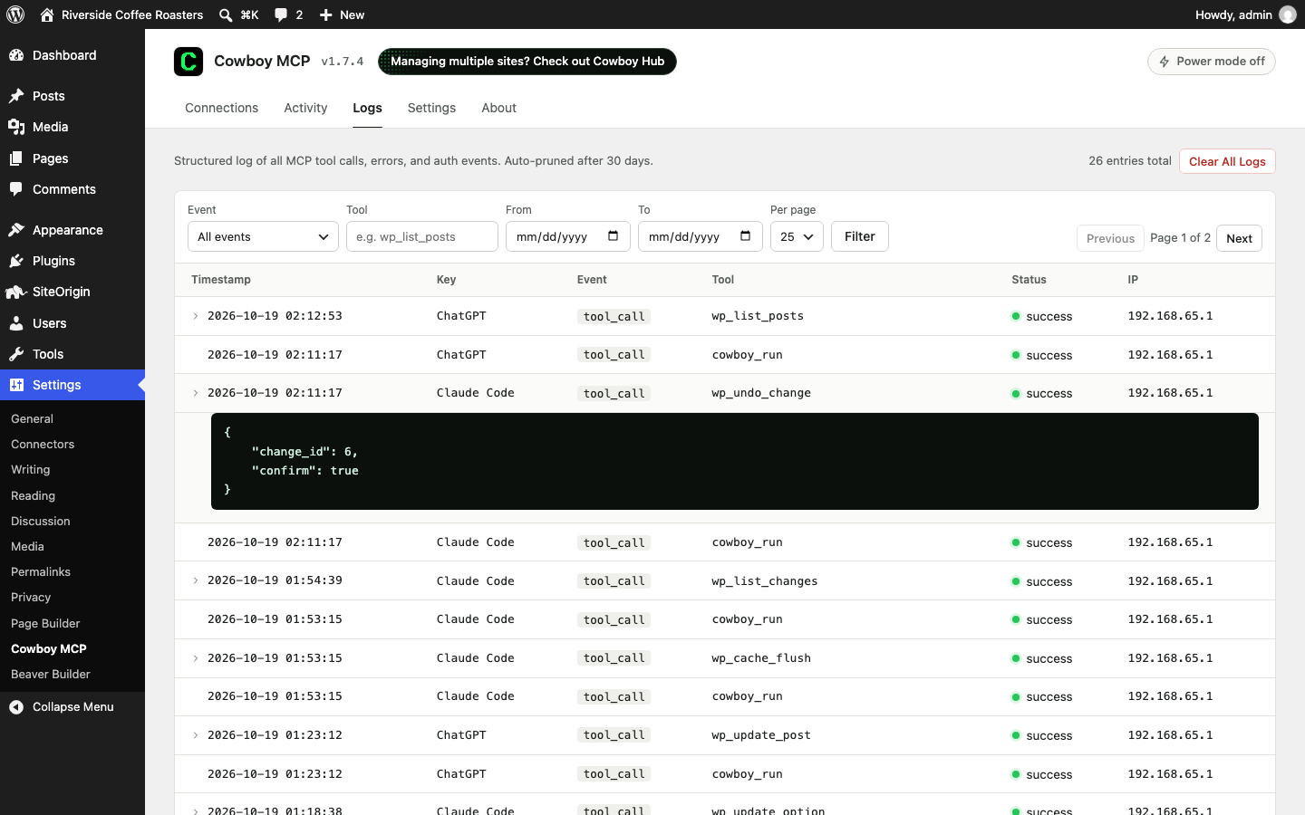Screen dimensions: 1305x815
Task: Click the Clear All Logs button
Action: pyautogui.click(x=1227, y=161)
